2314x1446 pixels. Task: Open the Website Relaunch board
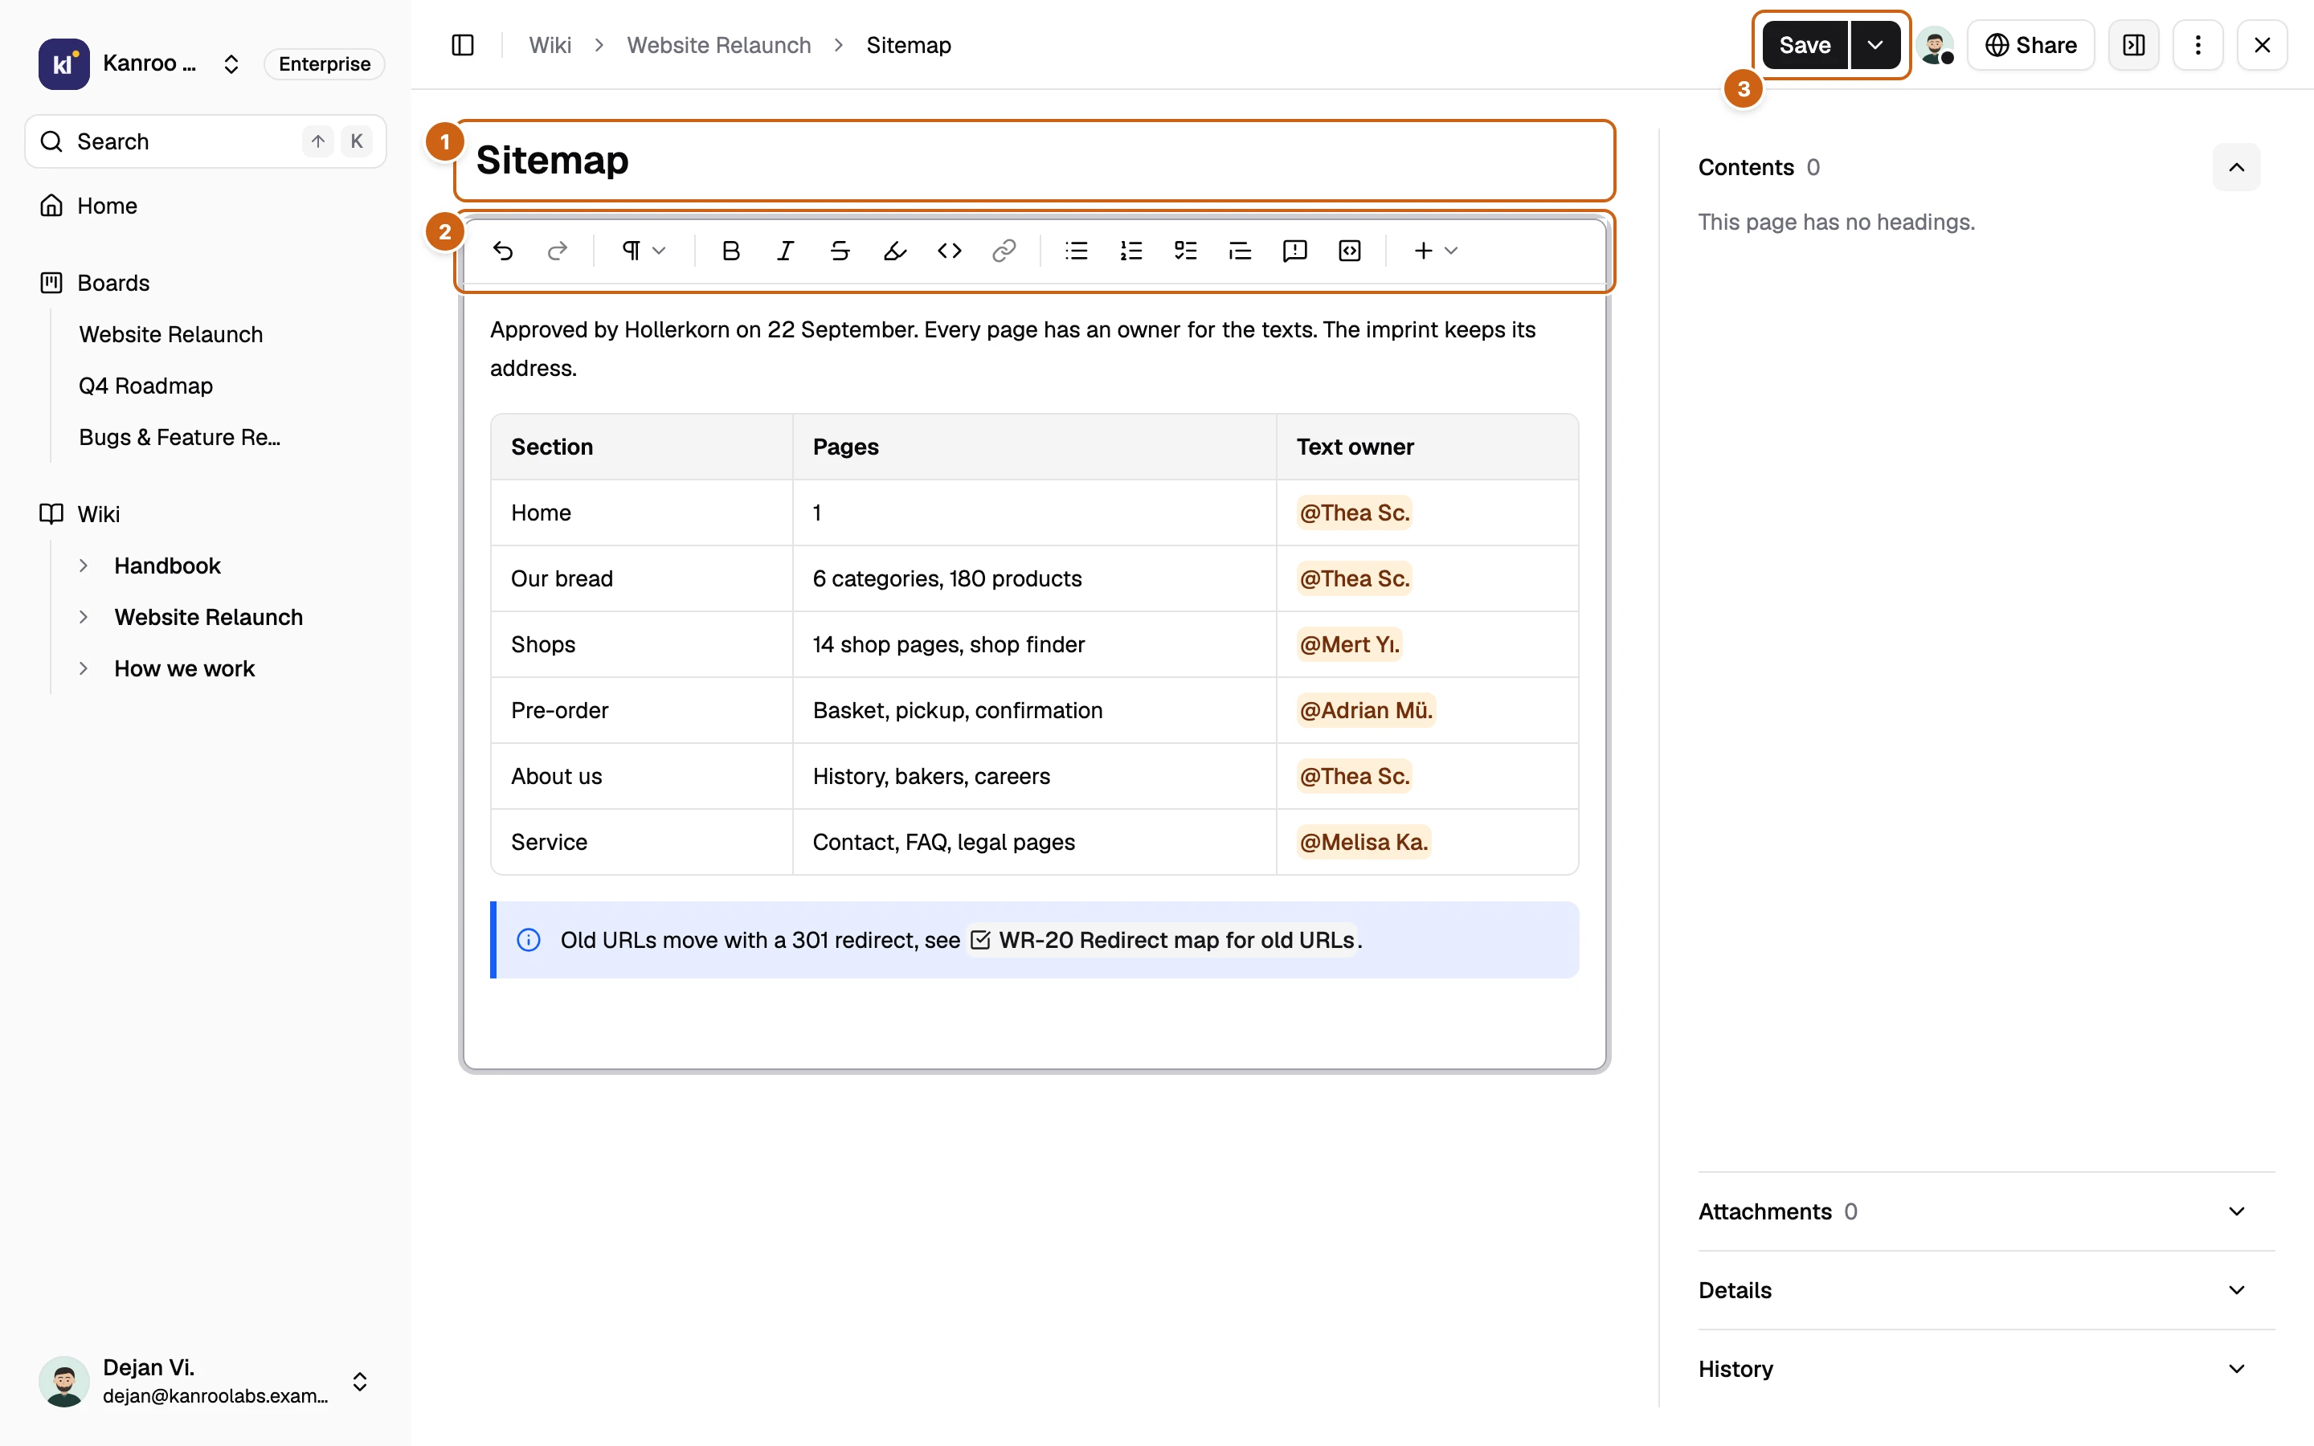171,335
